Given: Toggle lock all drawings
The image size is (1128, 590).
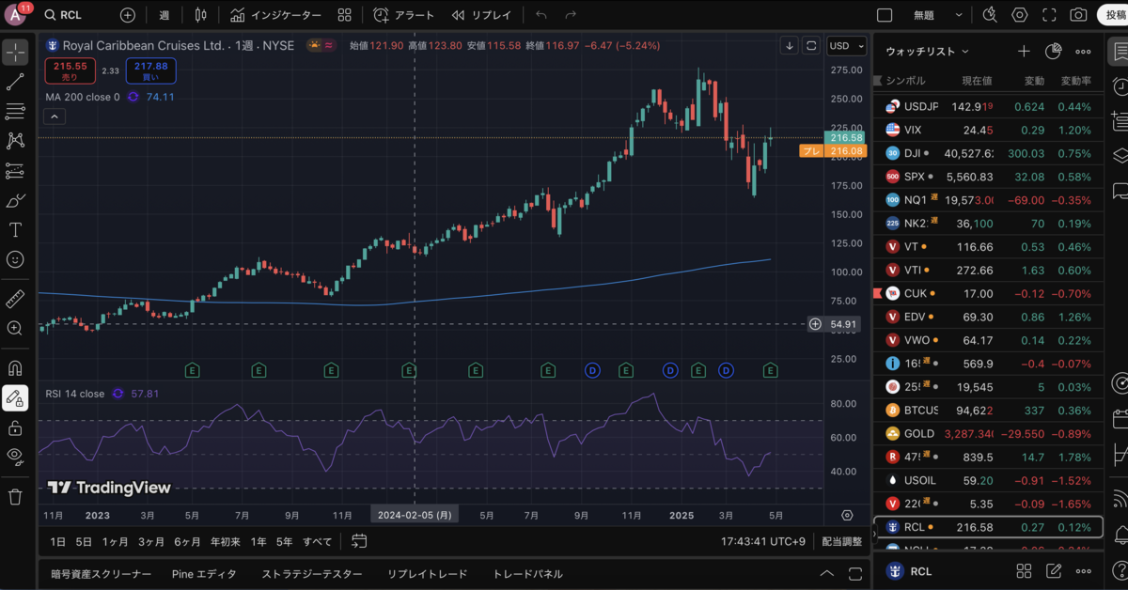Looking at the screenshot, I should [15, 428].
